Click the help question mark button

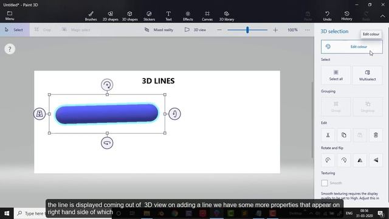coord(10,49)
